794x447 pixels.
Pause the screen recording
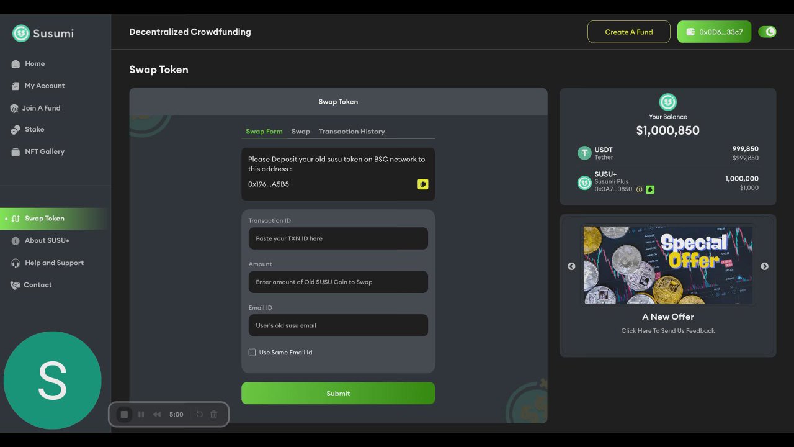point(141,414)
